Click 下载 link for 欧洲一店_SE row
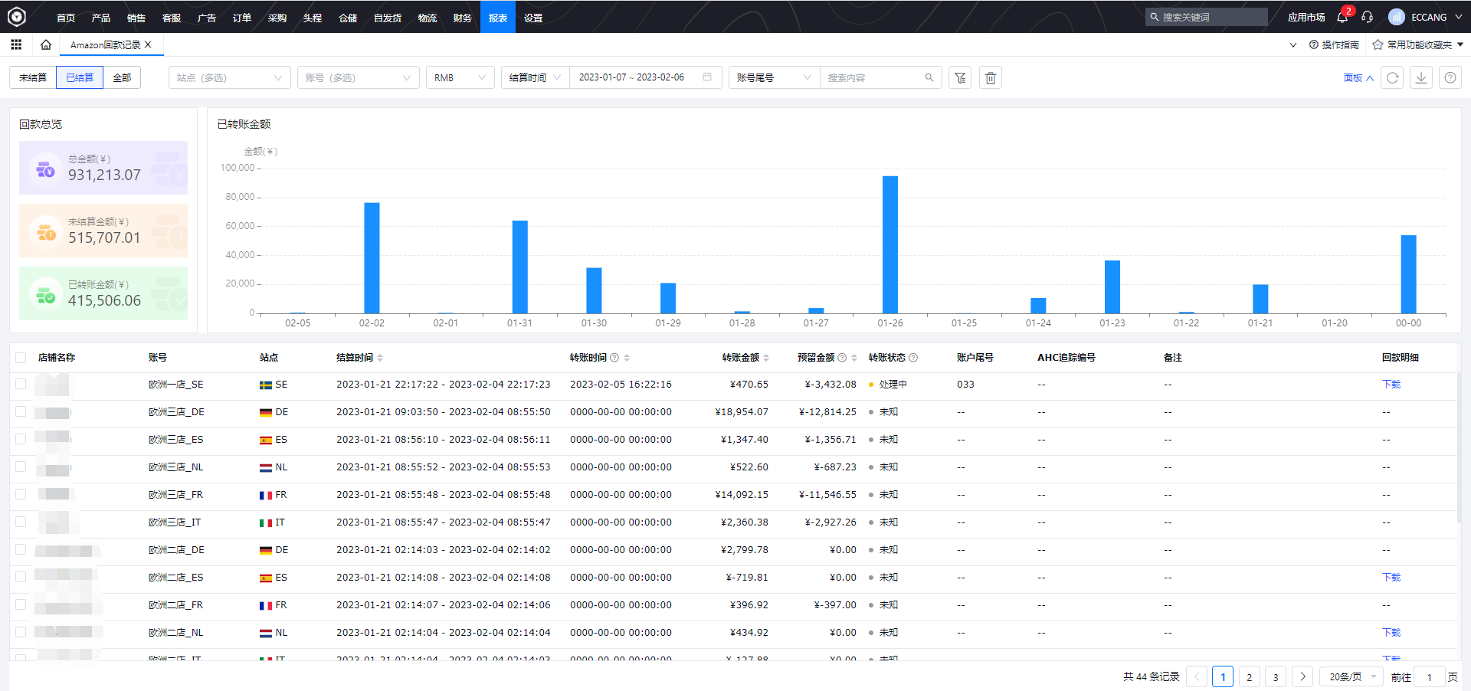 1391,385
